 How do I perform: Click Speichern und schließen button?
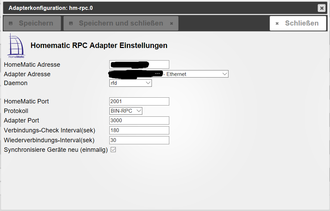(121, 23)
